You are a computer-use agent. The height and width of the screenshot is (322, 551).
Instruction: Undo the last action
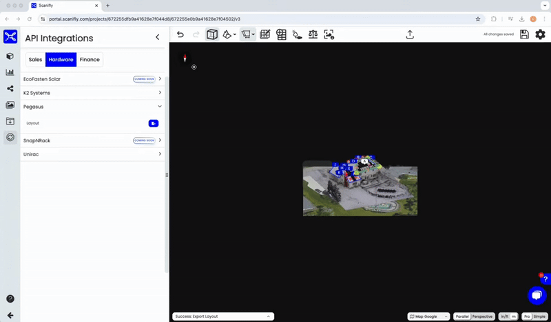pyautogui.click(x=180, y=34)
